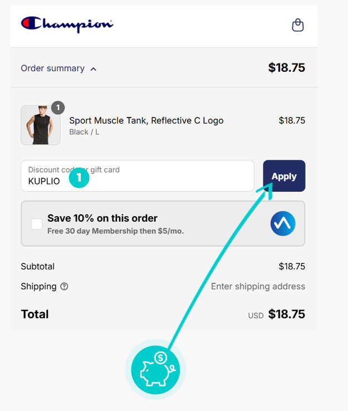Click the gray quantity badge on product

click(58, 107)
